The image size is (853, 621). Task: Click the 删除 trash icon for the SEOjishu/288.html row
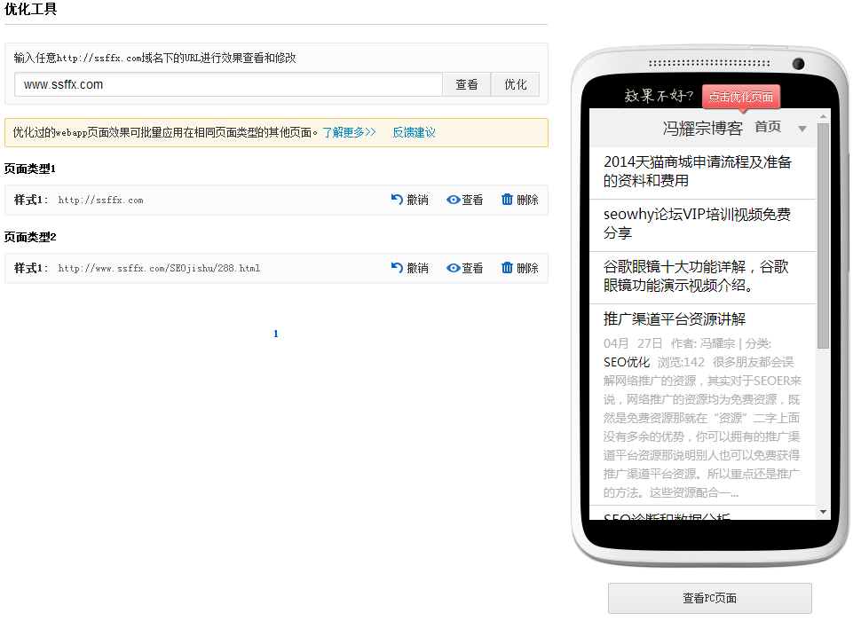[507, 268]
